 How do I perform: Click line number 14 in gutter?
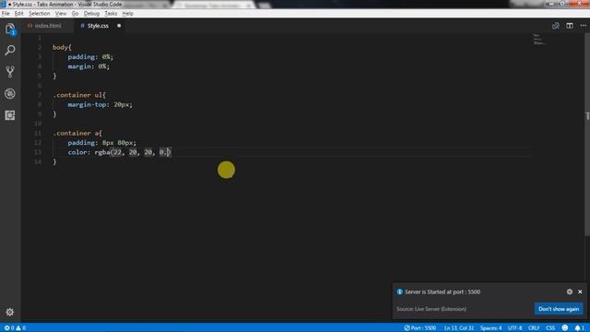tap(38, 162)
